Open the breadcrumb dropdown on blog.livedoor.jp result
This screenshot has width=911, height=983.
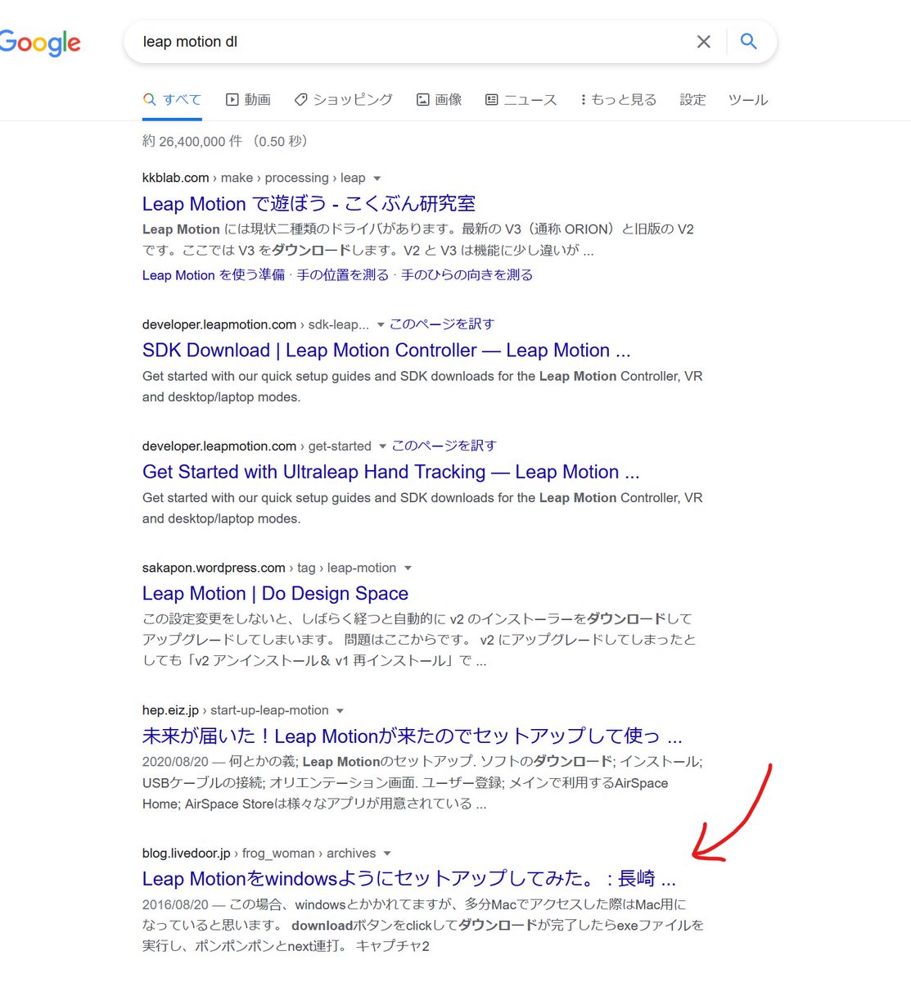tap(386, 853)
